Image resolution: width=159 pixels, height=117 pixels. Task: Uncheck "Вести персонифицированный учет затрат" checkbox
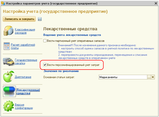45,65
